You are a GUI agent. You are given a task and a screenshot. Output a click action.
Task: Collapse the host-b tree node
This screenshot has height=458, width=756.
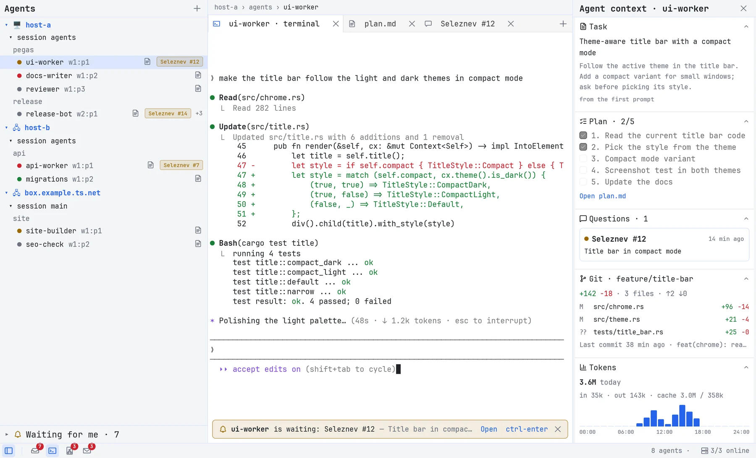click(x=6, y=128)
